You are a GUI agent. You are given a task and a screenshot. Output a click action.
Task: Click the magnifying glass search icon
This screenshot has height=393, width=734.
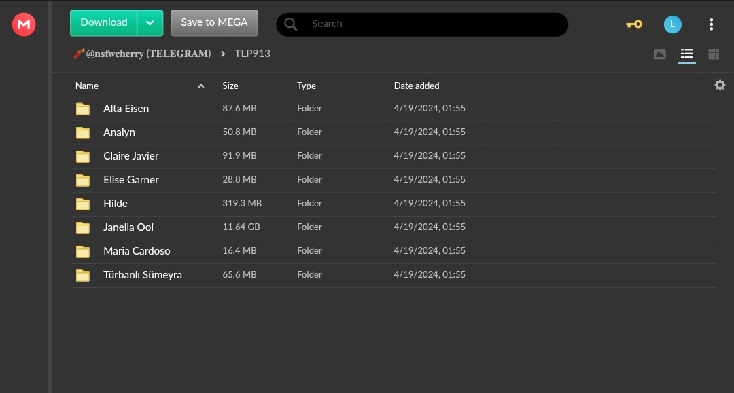pos(291,24)
